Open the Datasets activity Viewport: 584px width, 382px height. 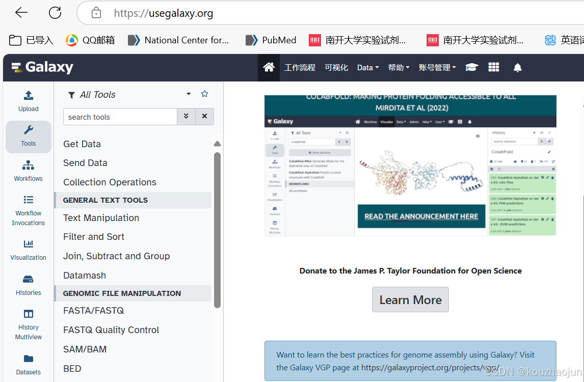click(29, 365)
